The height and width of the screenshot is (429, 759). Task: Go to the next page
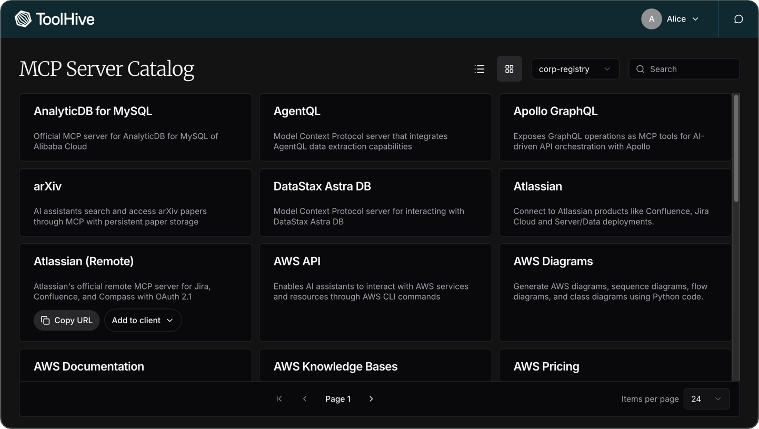pos(371,399)
